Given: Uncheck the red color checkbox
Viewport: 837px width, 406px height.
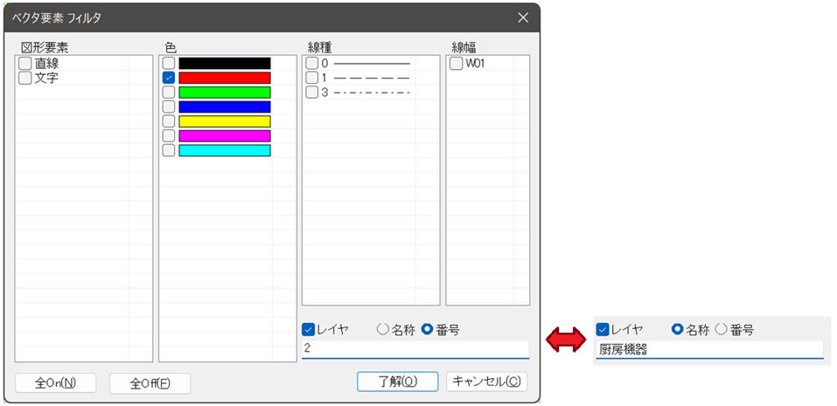Looking at the screenshot, I should 169,78.
